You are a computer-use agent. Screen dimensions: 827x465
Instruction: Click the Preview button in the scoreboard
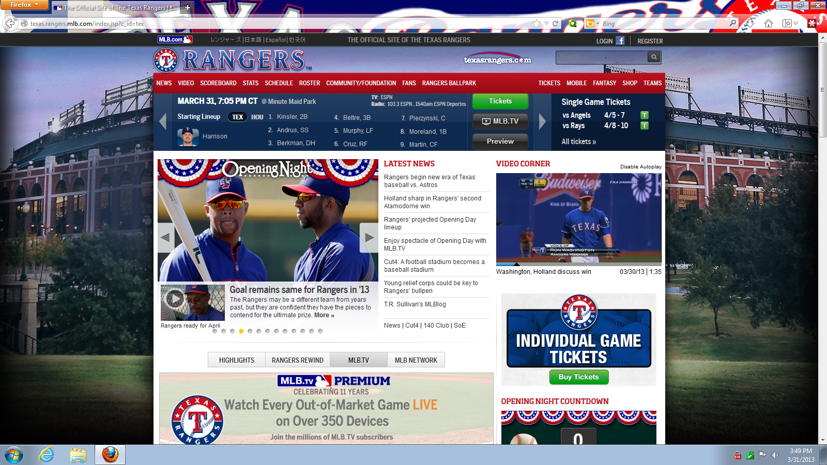pyautogui.click(x=500, y=142)
